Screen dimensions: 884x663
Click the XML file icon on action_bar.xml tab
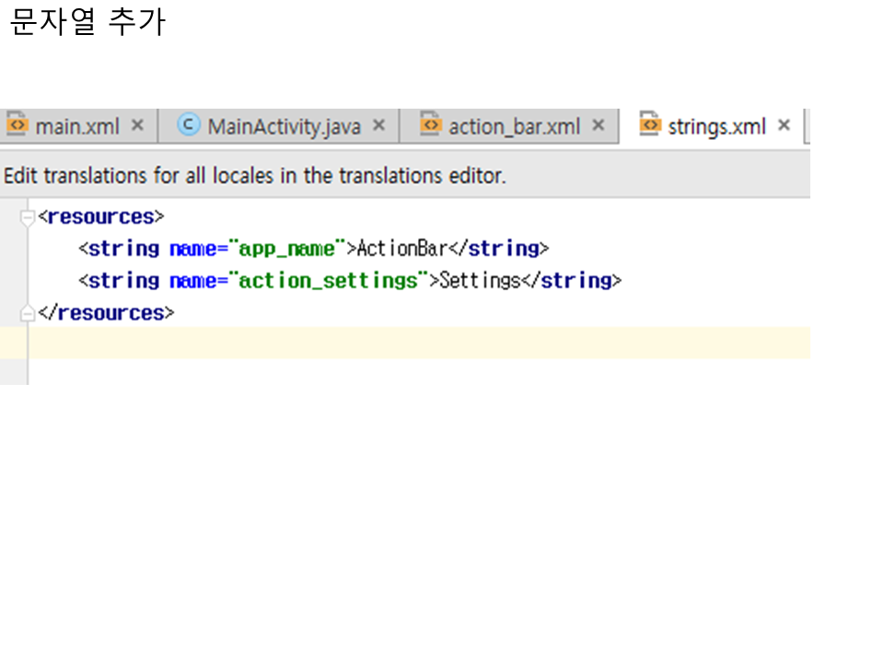click(x=429, y=125)
